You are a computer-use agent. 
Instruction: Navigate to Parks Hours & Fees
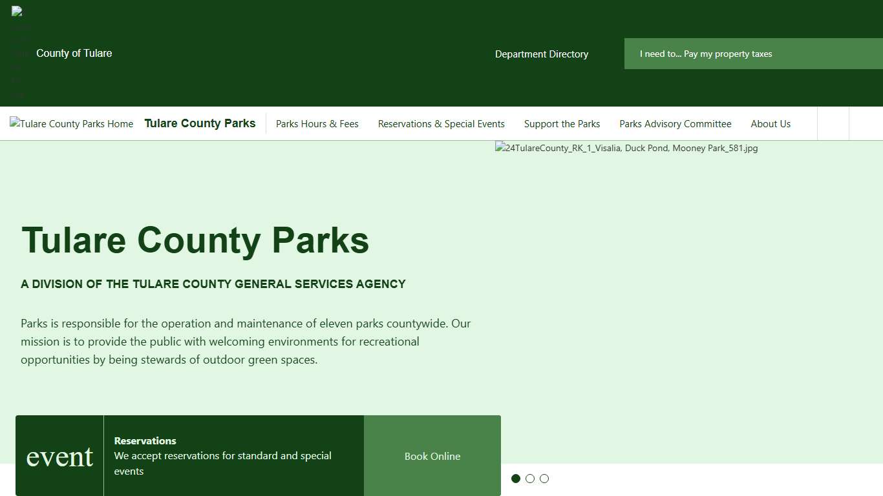coord(317,123)
